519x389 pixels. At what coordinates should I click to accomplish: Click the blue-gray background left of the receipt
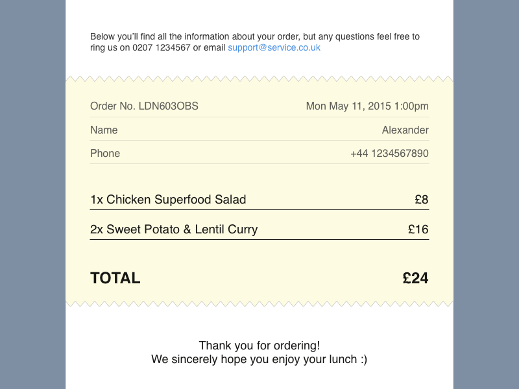[x=32, y=194]
